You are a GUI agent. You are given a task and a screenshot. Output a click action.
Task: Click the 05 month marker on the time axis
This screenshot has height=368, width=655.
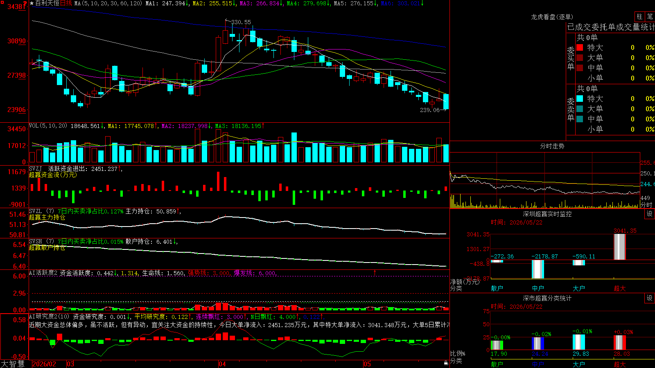(x=367, y=364)
